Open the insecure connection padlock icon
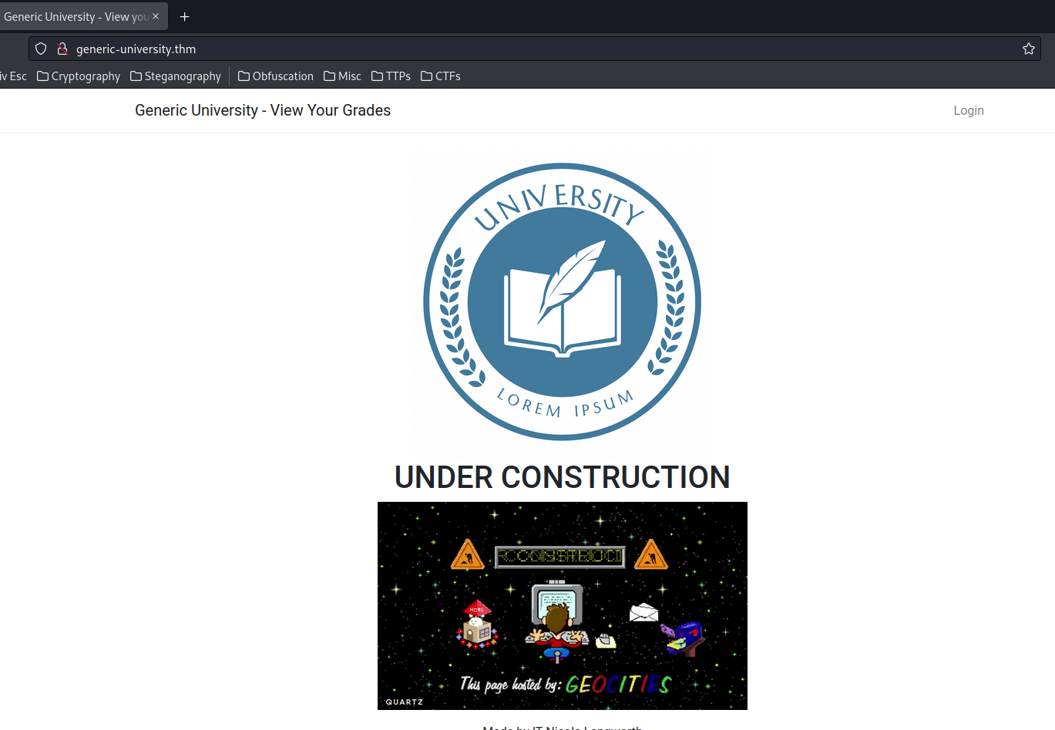Viewport: 1055px width, 730px height. [x=62, y=49]
